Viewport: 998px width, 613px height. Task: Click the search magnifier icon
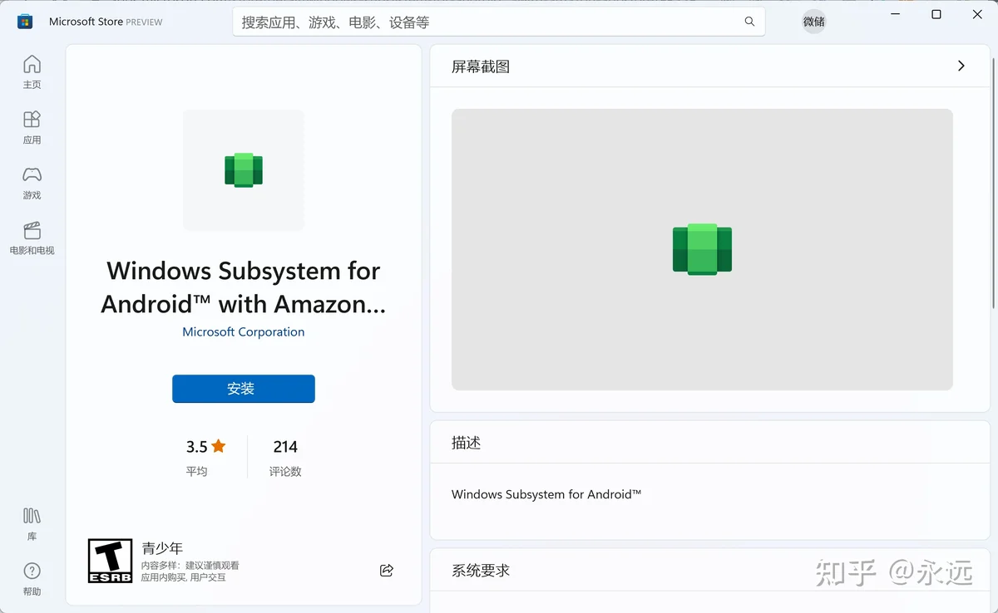749,22
